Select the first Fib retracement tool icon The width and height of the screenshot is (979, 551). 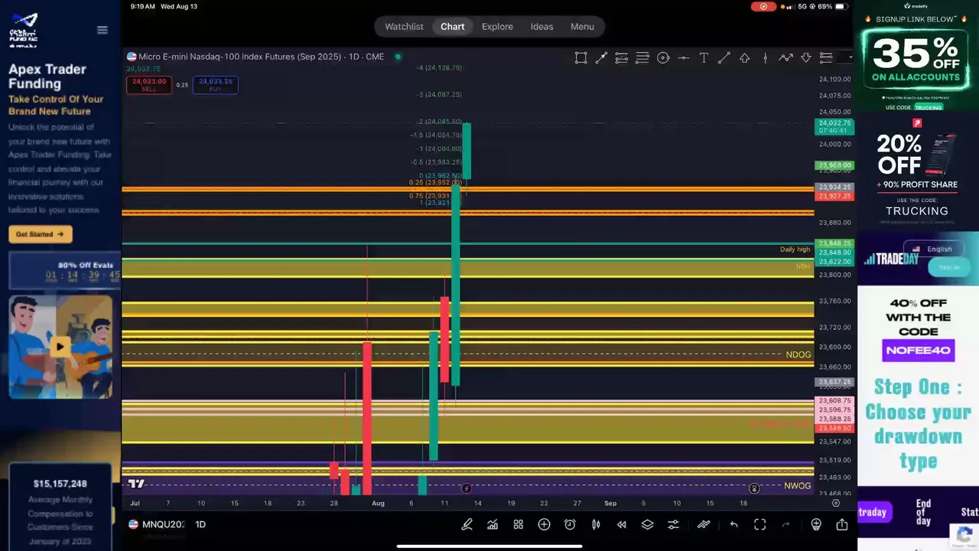(622, 58)
